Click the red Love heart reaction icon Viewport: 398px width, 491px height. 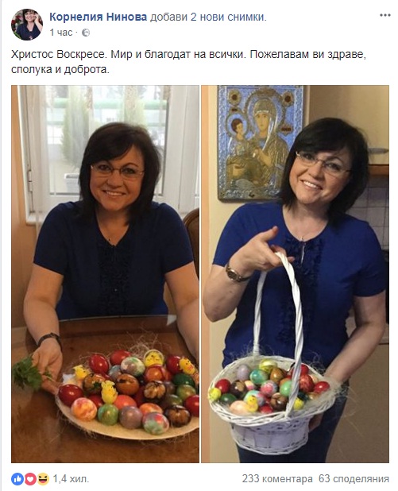point(30,479)
